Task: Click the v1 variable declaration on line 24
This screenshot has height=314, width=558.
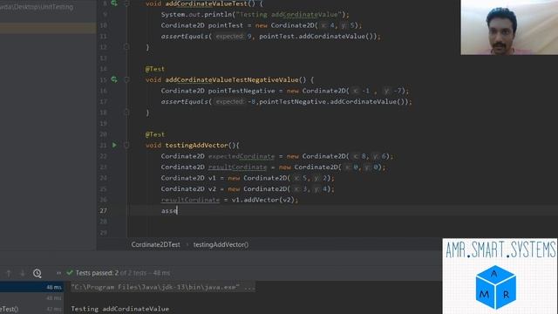Action: 212,178
